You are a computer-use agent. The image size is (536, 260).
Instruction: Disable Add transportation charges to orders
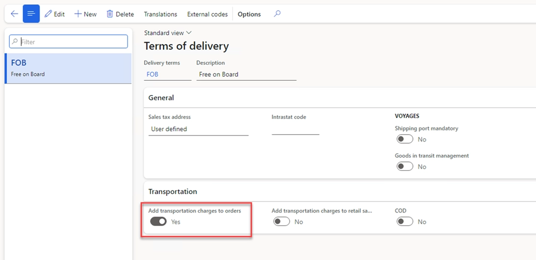[158, 222]
